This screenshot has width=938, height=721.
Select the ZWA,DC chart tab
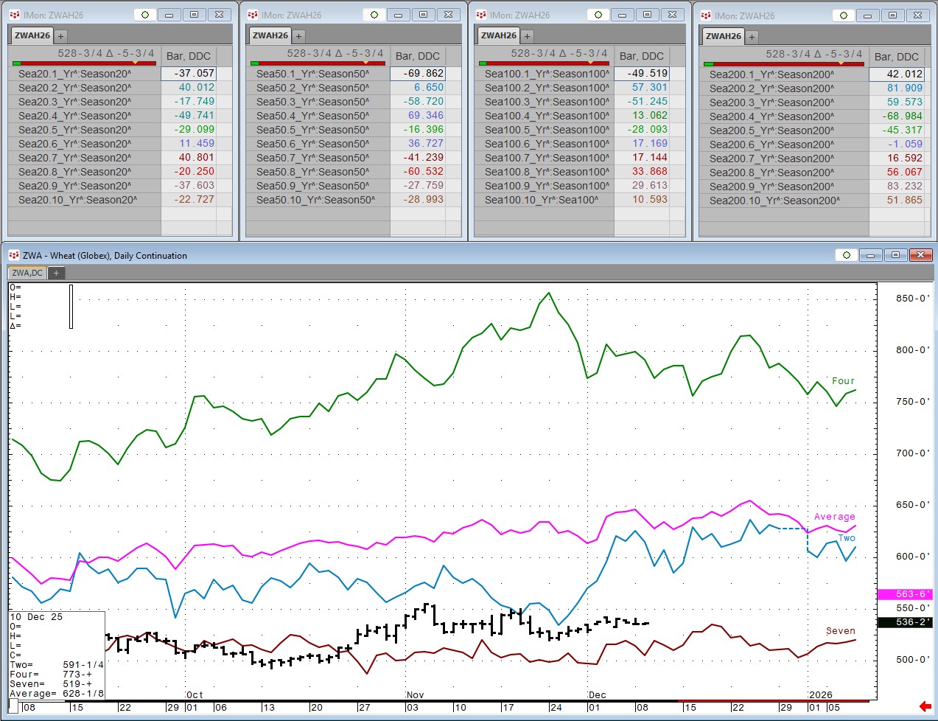tap(27, 273)
